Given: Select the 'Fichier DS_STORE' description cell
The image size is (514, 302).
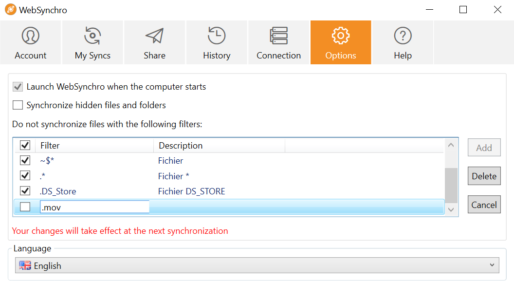Looking at the screenshot, I should click(191, 191).
